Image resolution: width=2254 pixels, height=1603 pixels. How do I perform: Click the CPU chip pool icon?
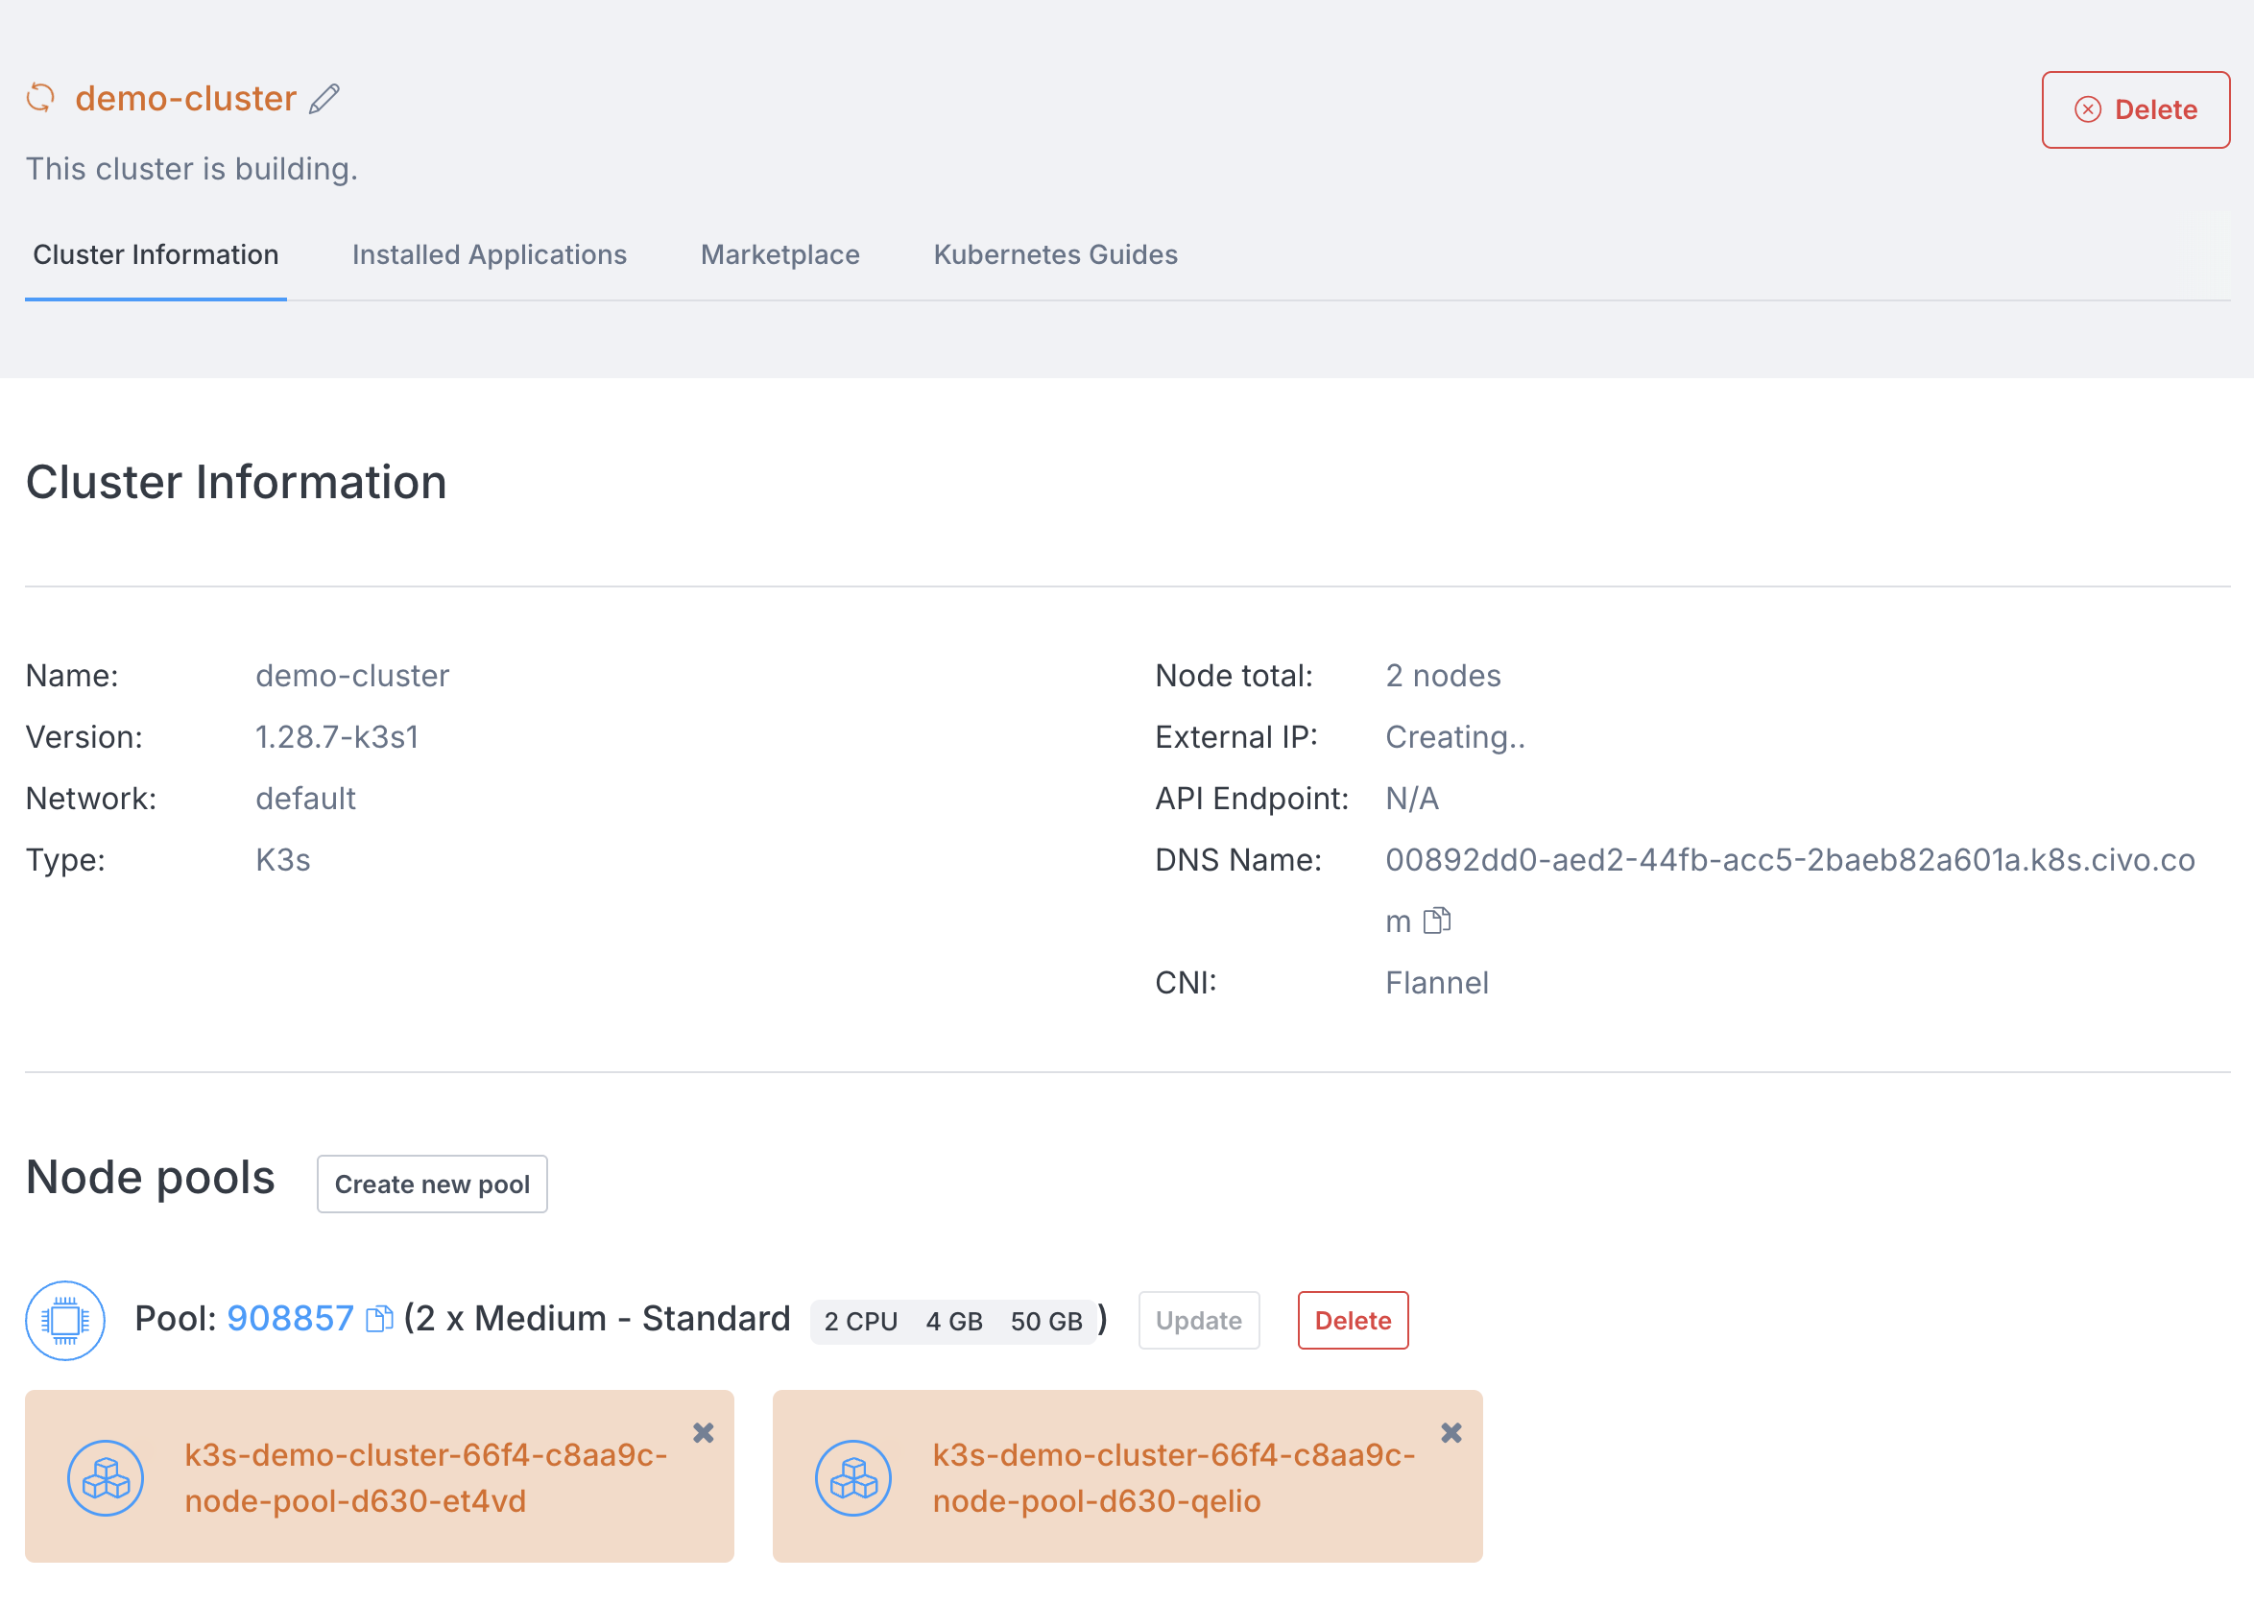(x=65, y=1320)
